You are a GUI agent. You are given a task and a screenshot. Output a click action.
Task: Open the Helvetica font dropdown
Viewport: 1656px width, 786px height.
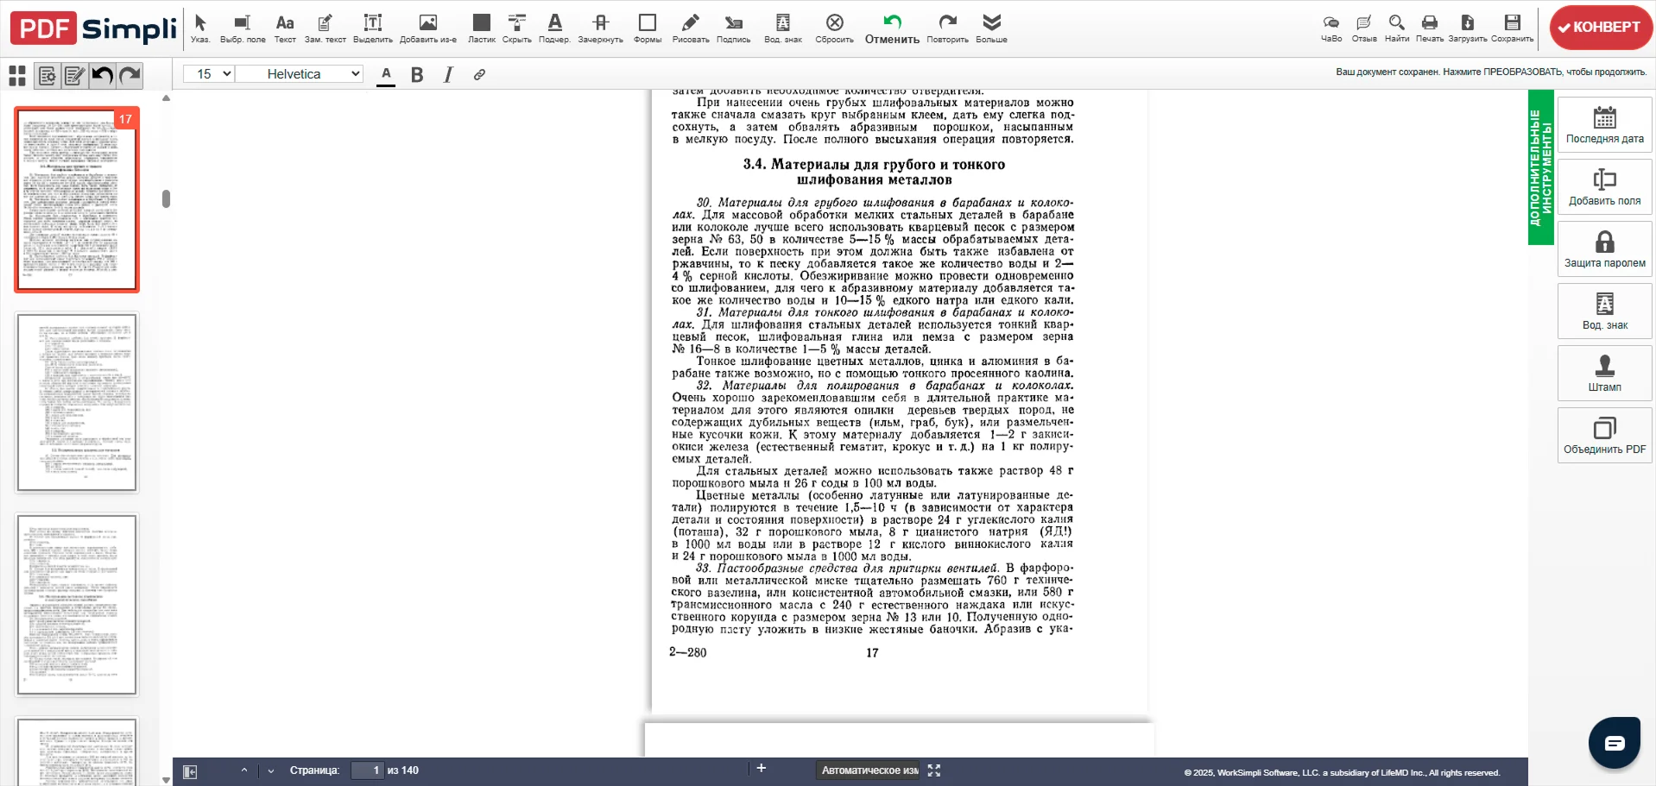pyautogui.click(x=300, y=74)
